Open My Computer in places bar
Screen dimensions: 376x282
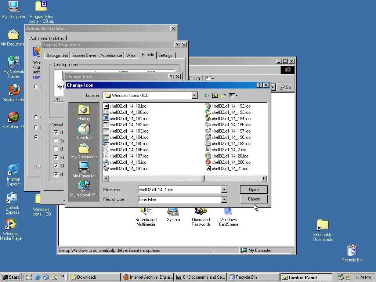[x=84, y=170]
